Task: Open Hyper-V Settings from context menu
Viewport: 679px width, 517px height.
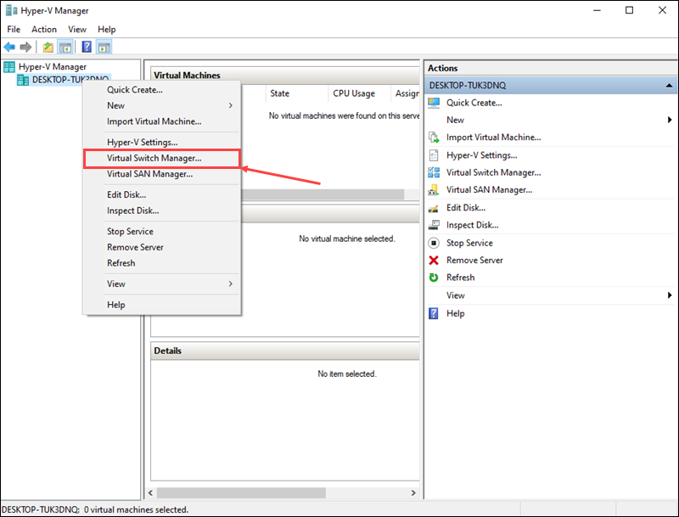Action: click(161, 143)
